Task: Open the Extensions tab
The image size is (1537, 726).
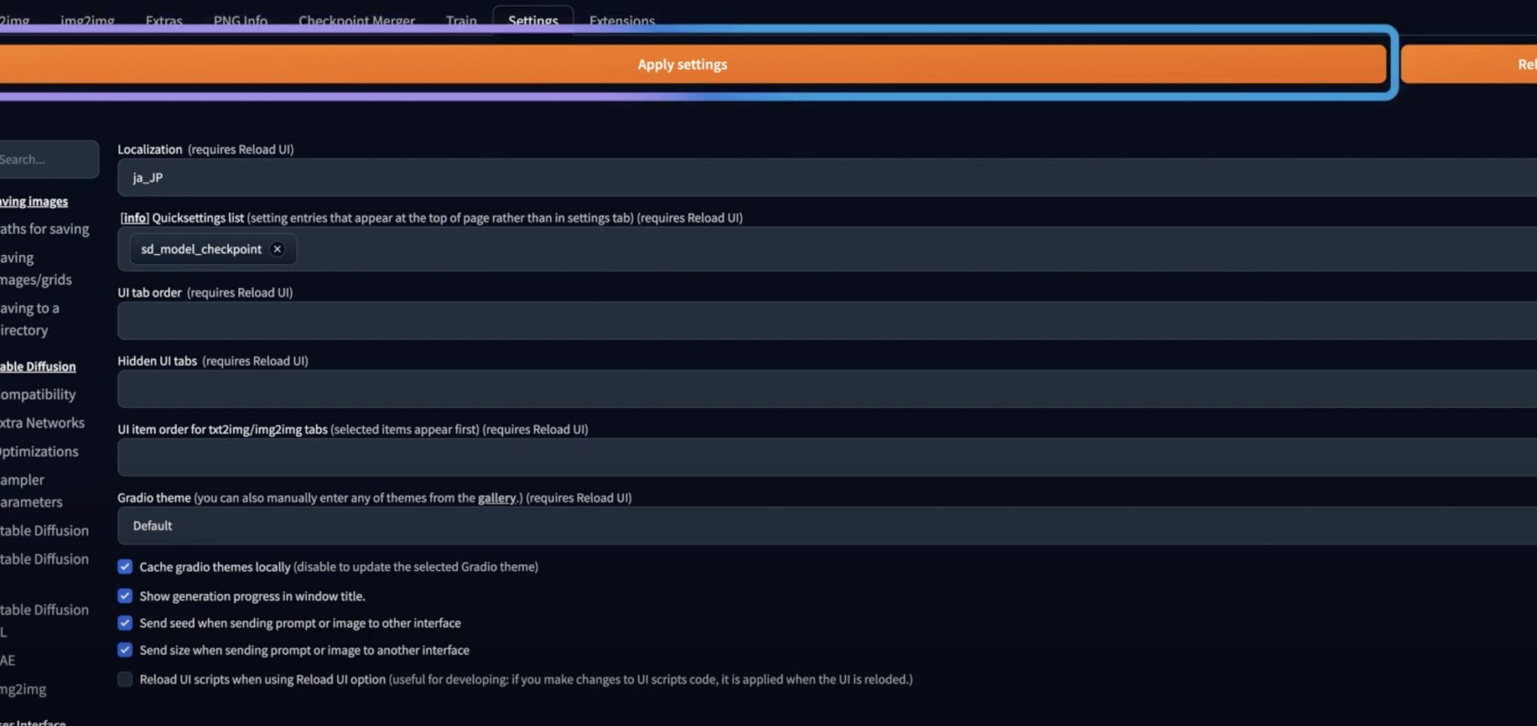Action: (x=621, y=19)
